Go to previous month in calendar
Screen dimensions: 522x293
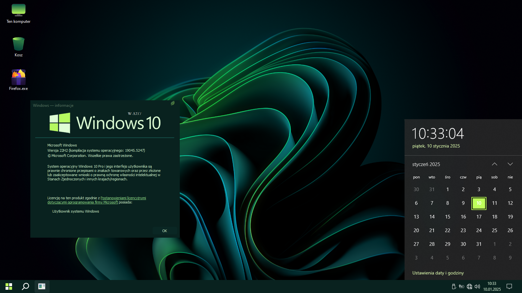pyautogui.click(x=495, y=164)
